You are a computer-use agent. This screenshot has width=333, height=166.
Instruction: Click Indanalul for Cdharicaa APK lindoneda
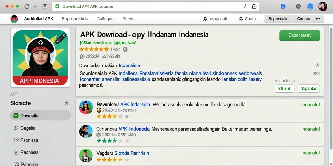311,129
